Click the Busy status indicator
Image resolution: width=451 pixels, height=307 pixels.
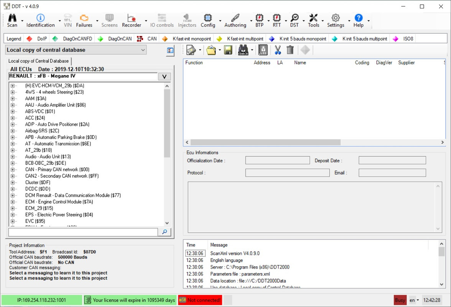[400, 300]
